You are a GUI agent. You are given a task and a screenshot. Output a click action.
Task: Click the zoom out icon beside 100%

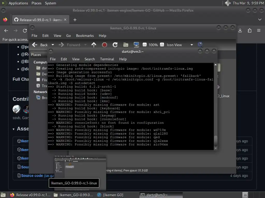144,45
